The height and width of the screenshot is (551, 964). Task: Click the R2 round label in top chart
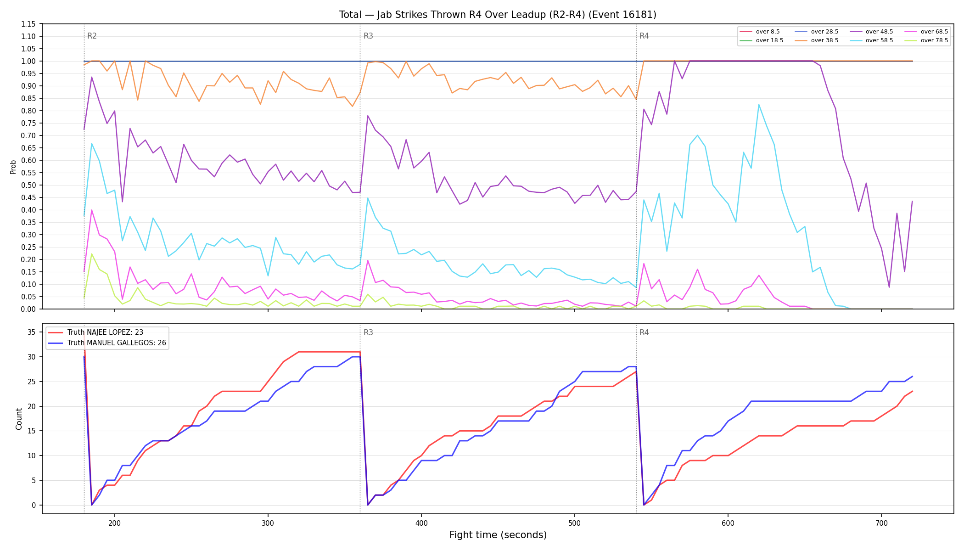(92, 36)
